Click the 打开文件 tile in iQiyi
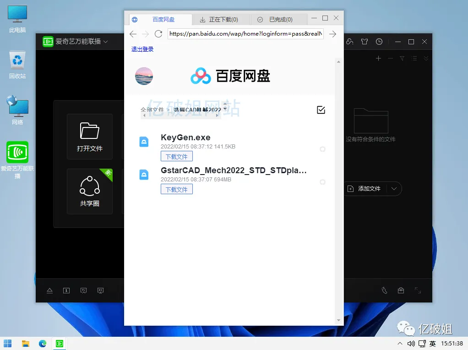 coord(90,137)
